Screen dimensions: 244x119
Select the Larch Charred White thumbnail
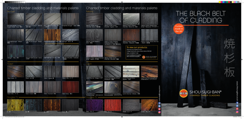click(x=131, y=72)
